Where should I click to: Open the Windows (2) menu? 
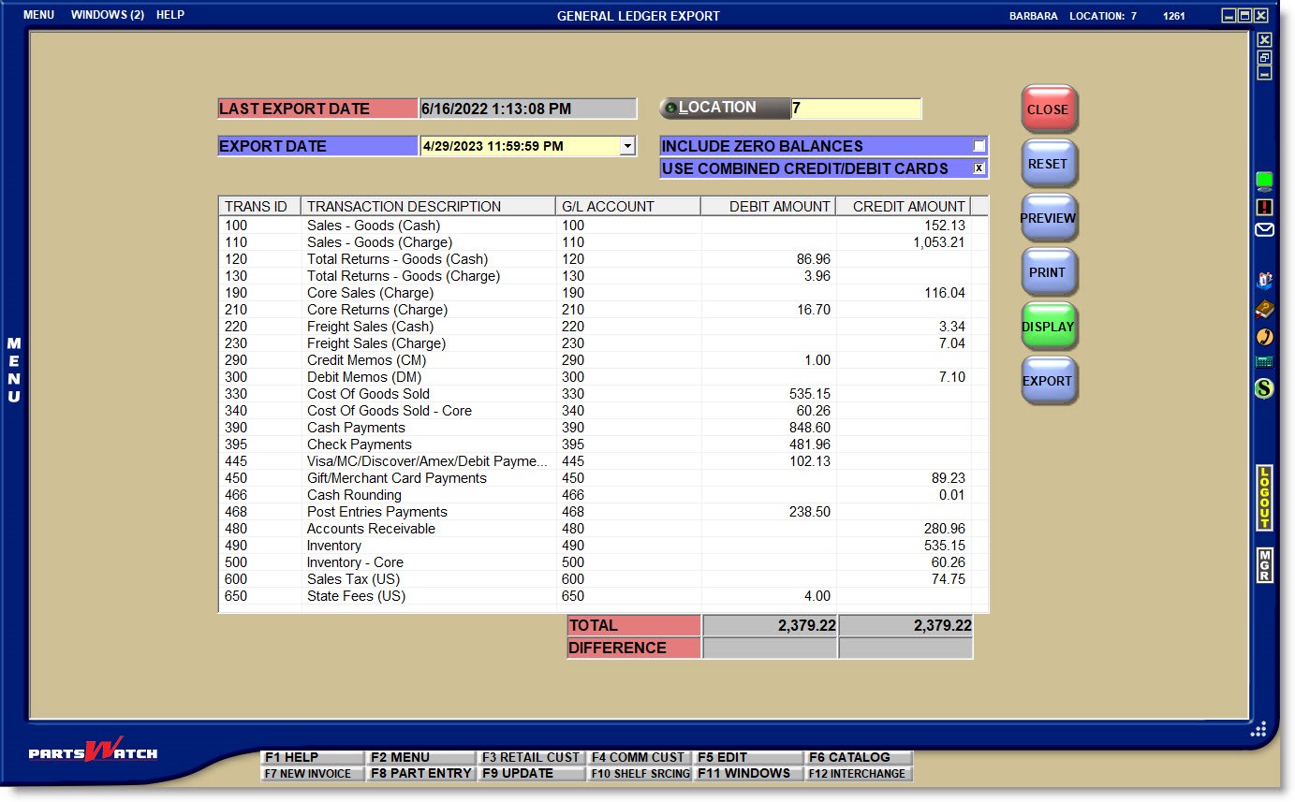click(107, 15)
